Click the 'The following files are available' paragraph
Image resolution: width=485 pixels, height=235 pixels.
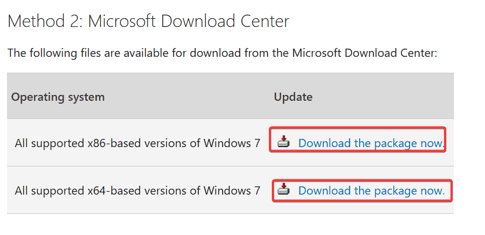(222, 53)
